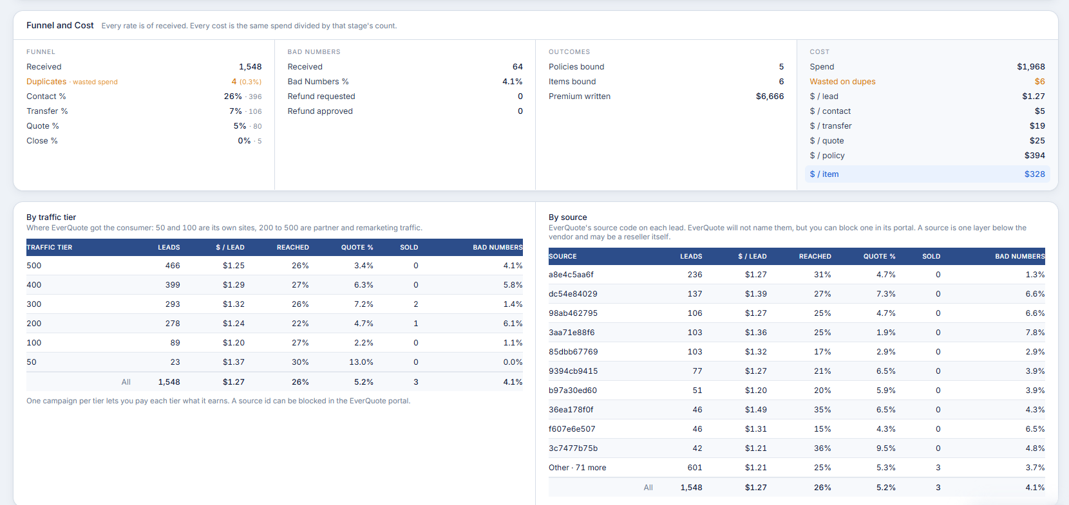
Task: Click the "Premium written" outcome label
Action: click(580, 96)
